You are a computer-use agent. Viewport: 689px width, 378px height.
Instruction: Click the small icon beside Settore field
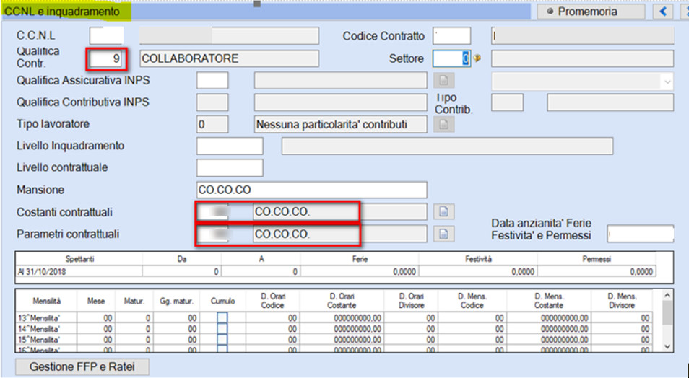(x=477, y=58)
